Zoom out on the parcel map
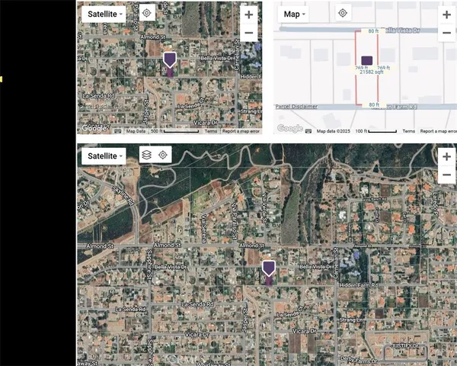Screen dimensions: 457x366 pos(446,33)
